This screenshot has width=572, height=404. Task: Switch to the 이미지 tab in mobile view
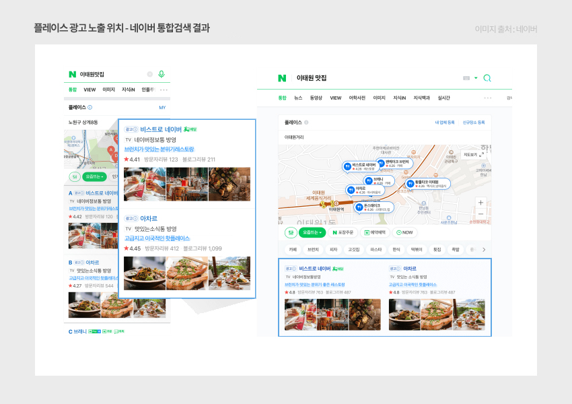(x=109, y=90)
